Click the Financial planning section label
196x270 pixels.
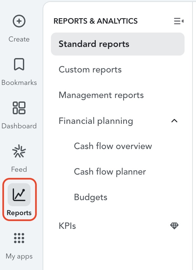point(96,121)
